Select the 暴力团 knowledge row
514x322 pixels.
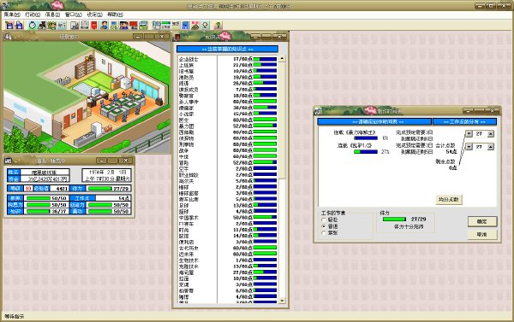pyautogui.click(x=228, y=126)
